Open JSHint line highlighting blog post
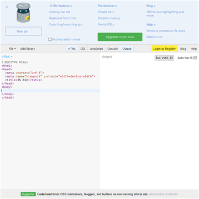The width and height of the screenshot is (199, 199). tap(165, 14)
